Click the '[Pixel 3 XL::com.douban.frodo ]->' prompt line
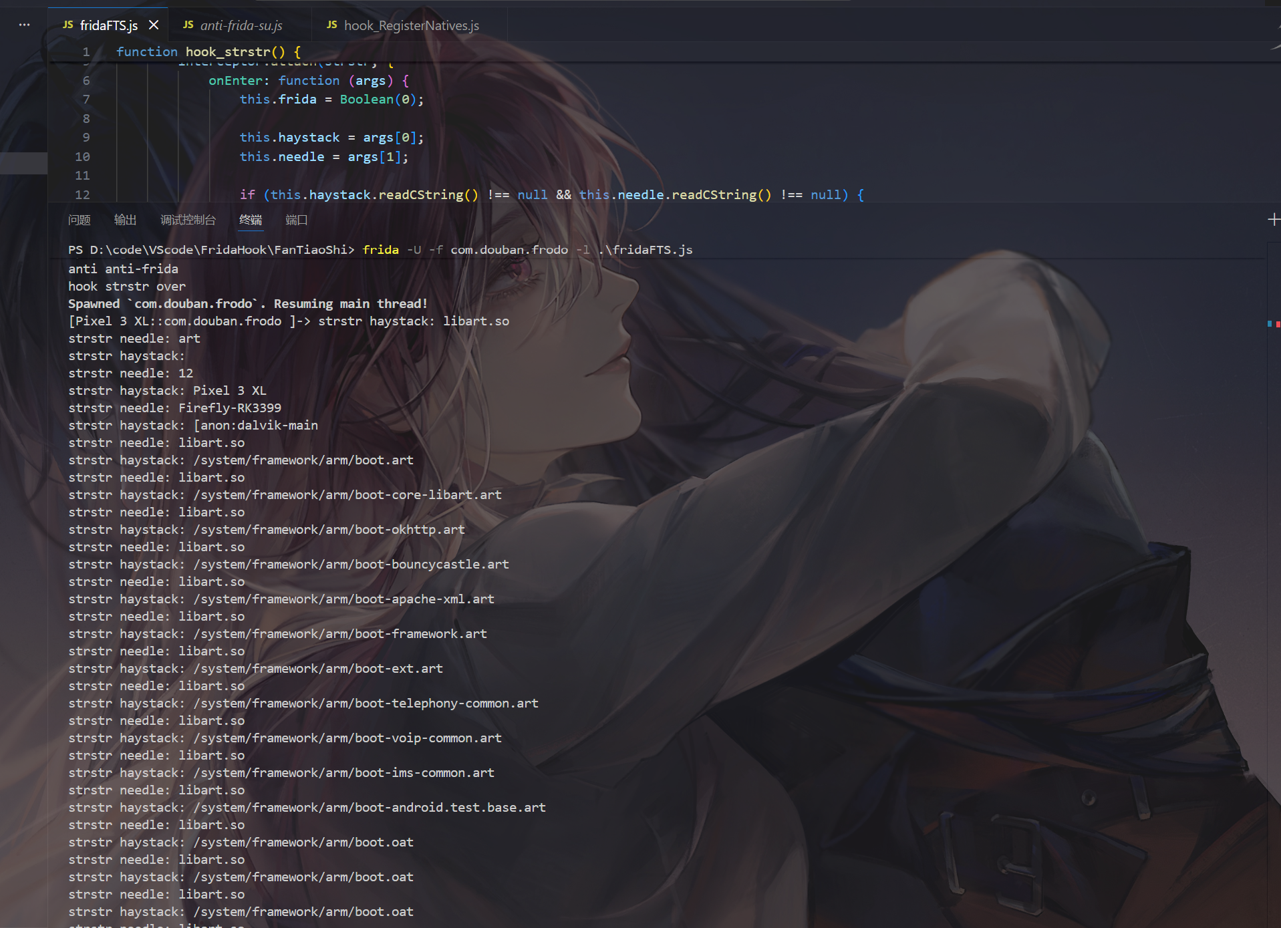1281x928 pixels. coord(289,321)
